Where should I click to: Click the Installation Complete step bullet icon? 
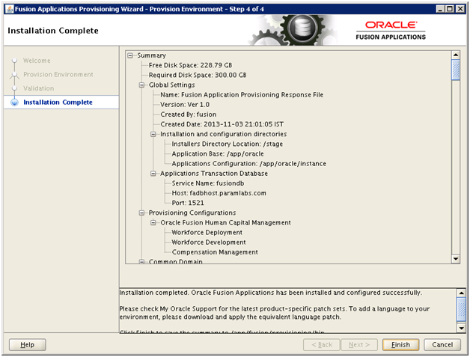[14, 103]
